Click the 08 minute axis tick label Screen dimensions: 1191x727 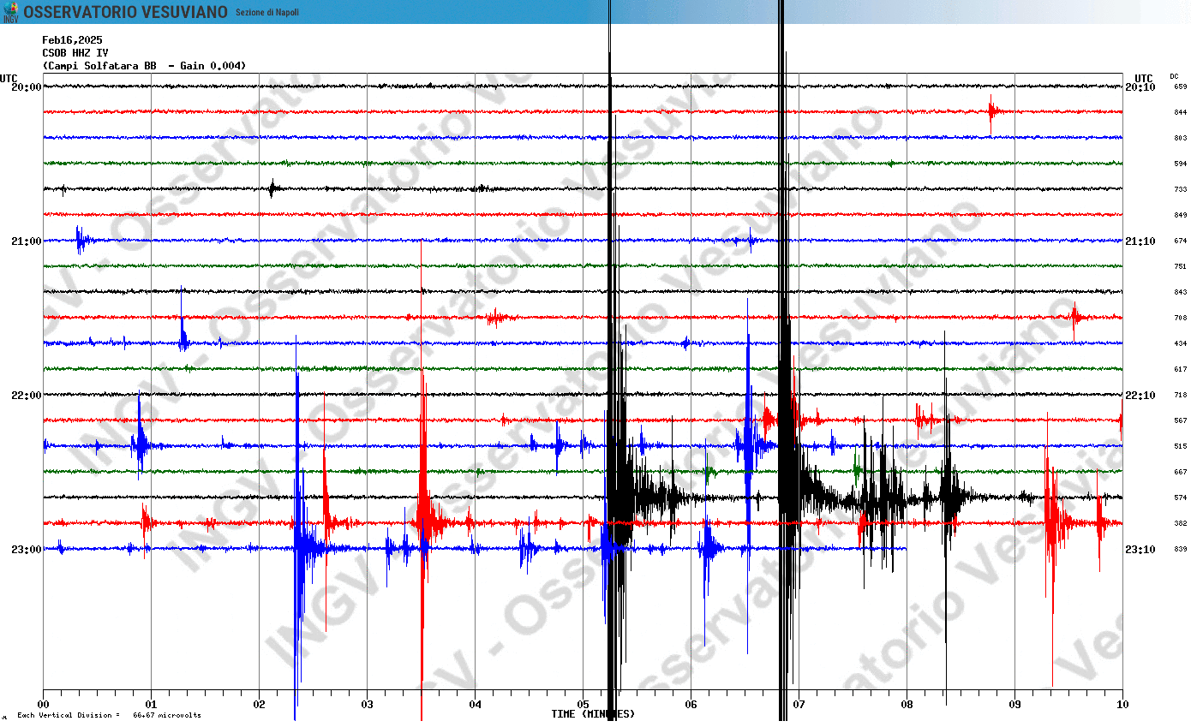click(907, 705)
